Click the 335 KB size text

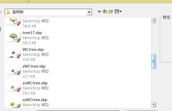(29, 60)
